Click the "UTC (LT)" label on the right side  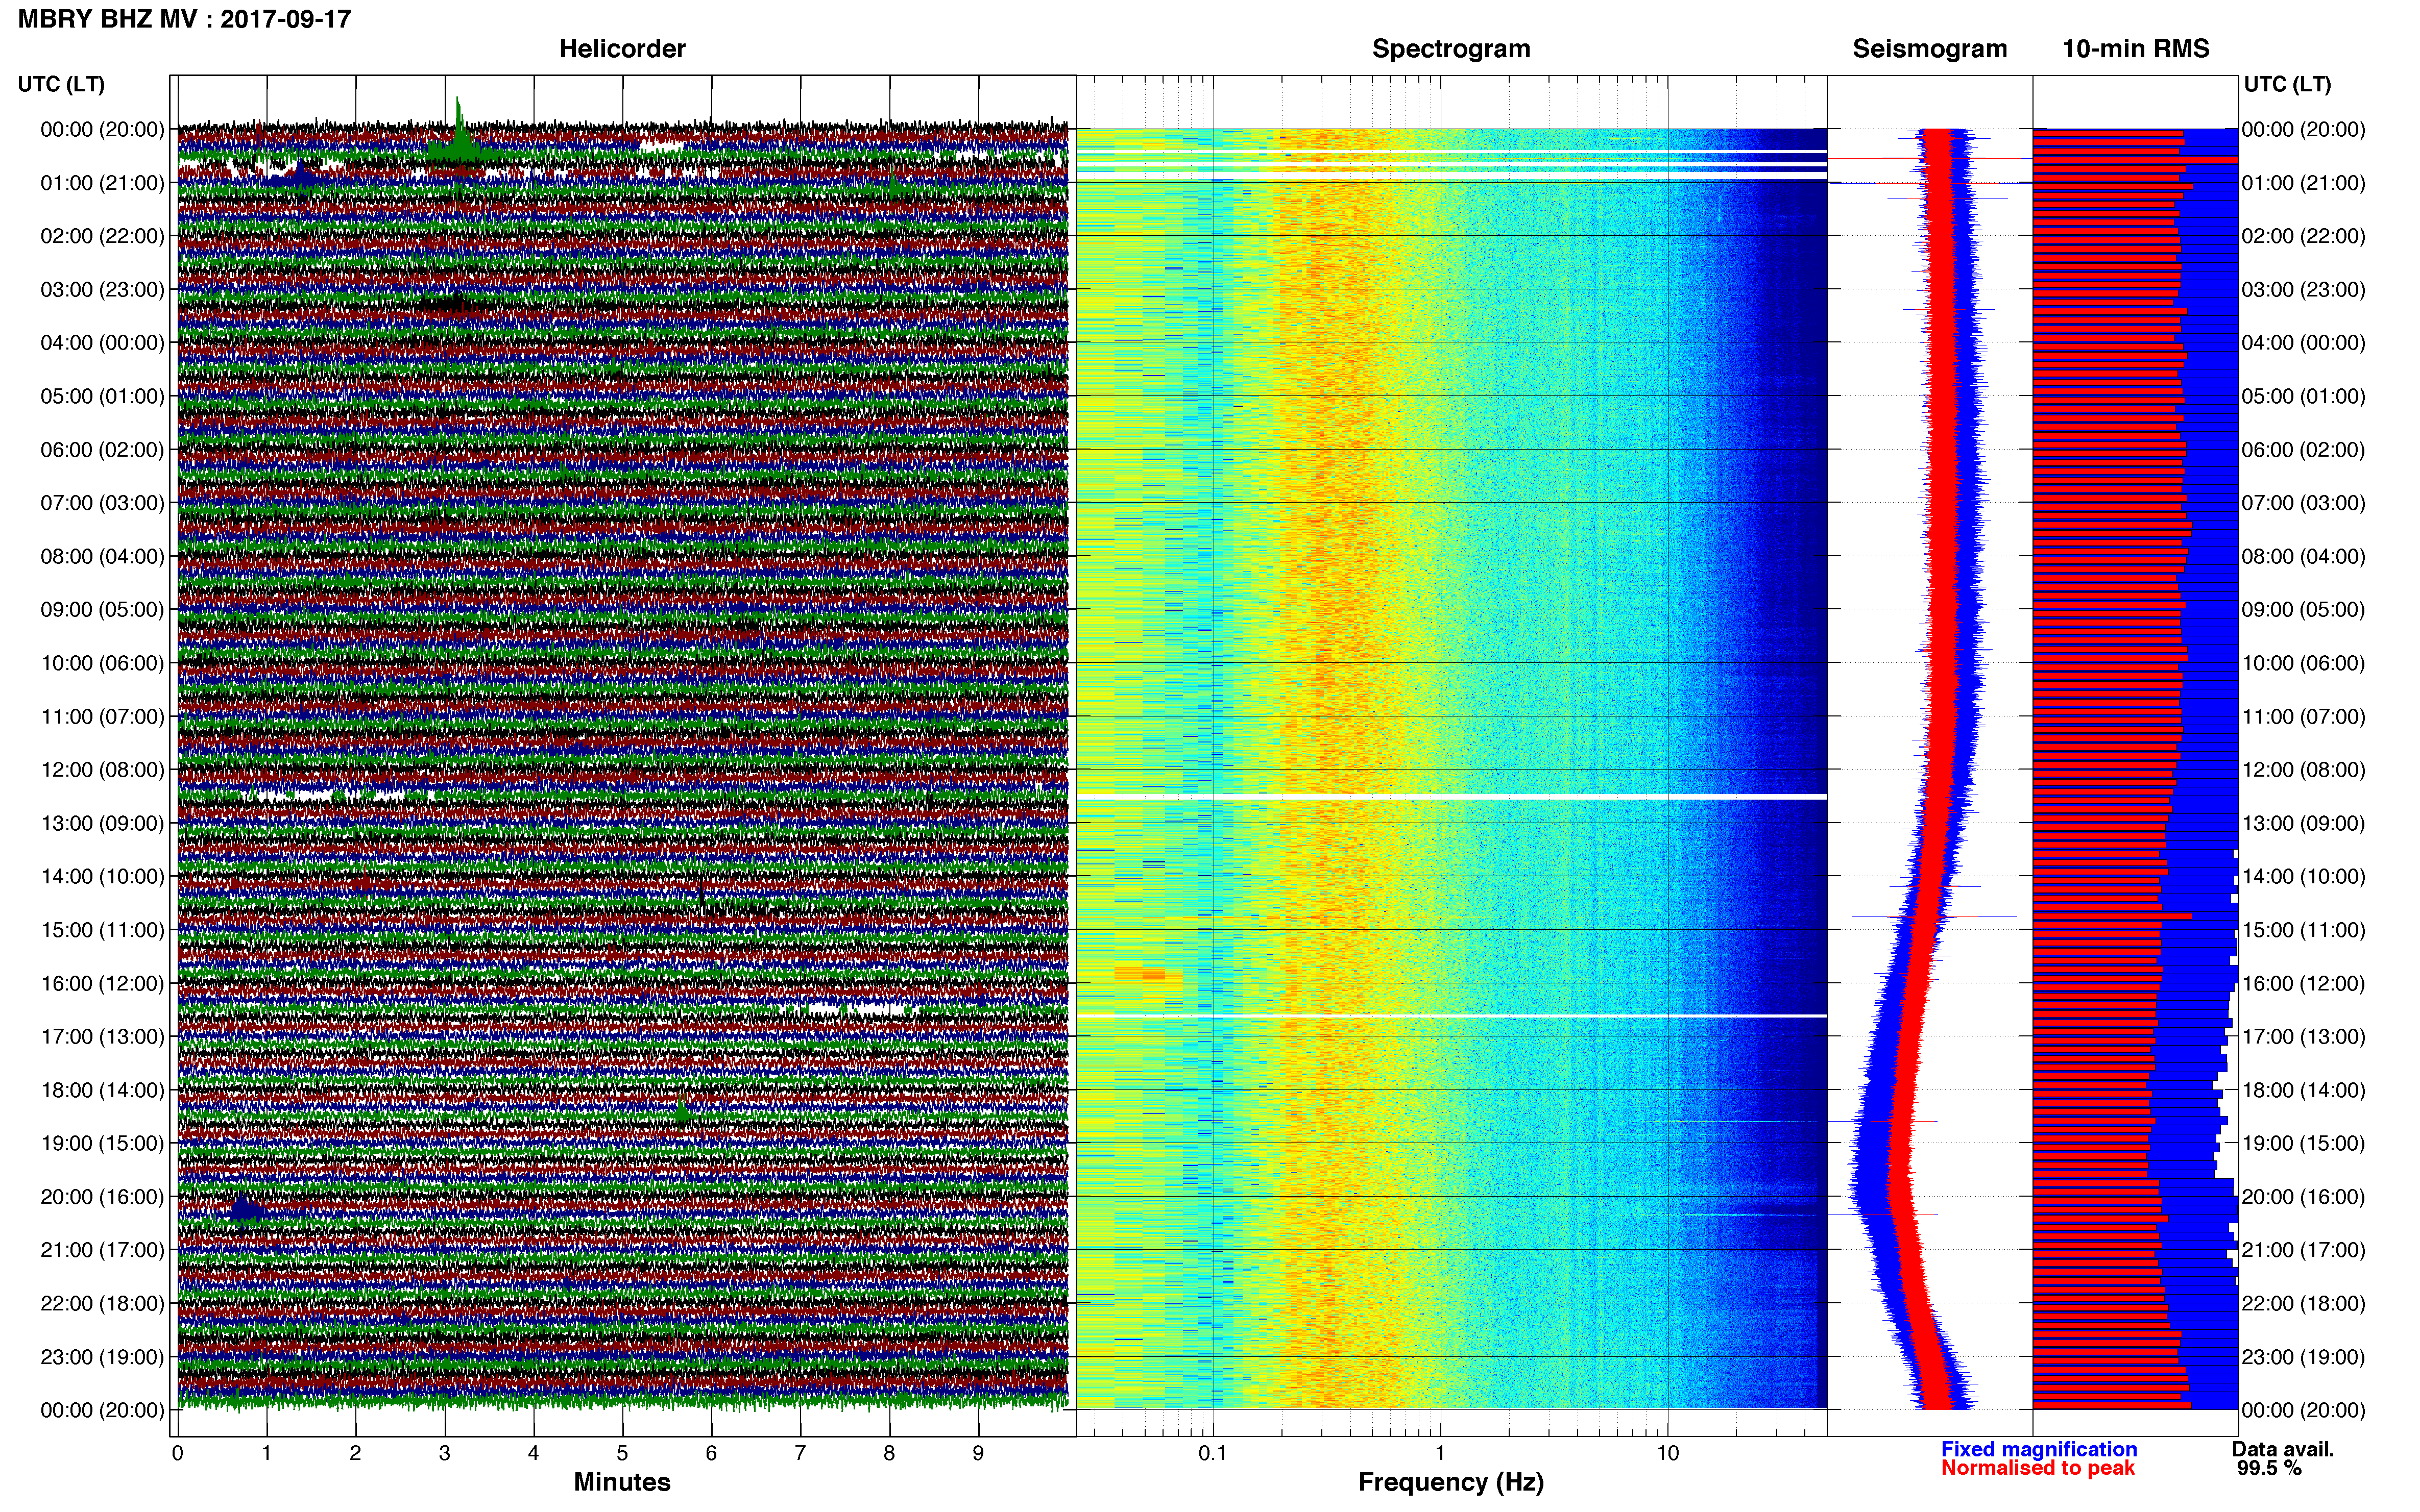click(2287, 84)
